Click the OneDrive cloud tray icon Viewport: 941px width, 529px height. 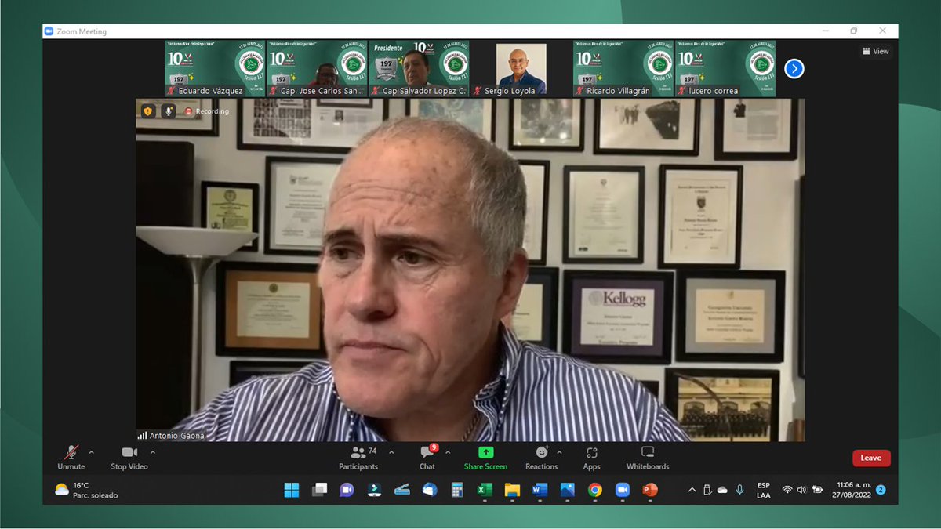click(722, 490)
